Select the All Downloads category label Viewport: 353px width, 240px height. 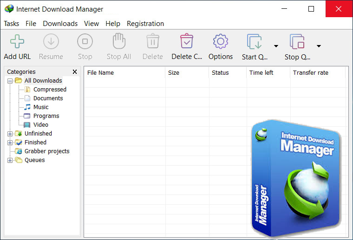click(43, 80)
